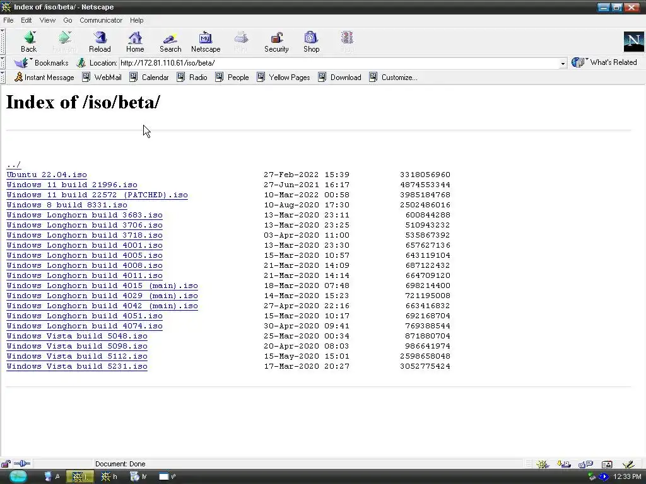Click the status bar security lock icon

click(5, 464)
